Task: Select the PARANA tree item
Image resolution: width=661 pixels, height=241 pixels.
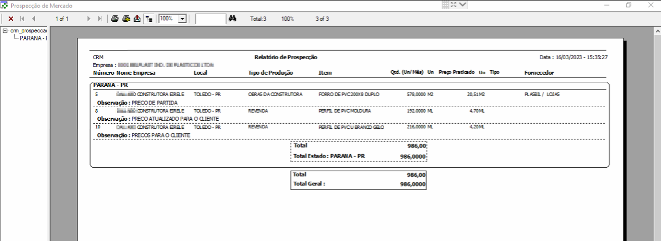Action: [33, 38]
